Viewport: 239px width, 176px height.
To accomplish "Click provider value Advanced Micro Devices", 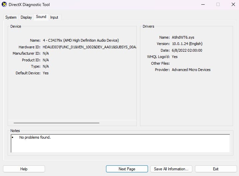I will click(191, 70).
